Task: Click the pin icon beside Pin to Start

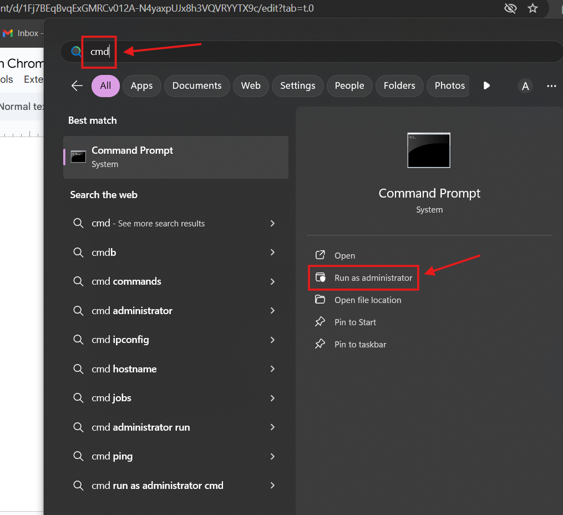Action: [320, 322]
